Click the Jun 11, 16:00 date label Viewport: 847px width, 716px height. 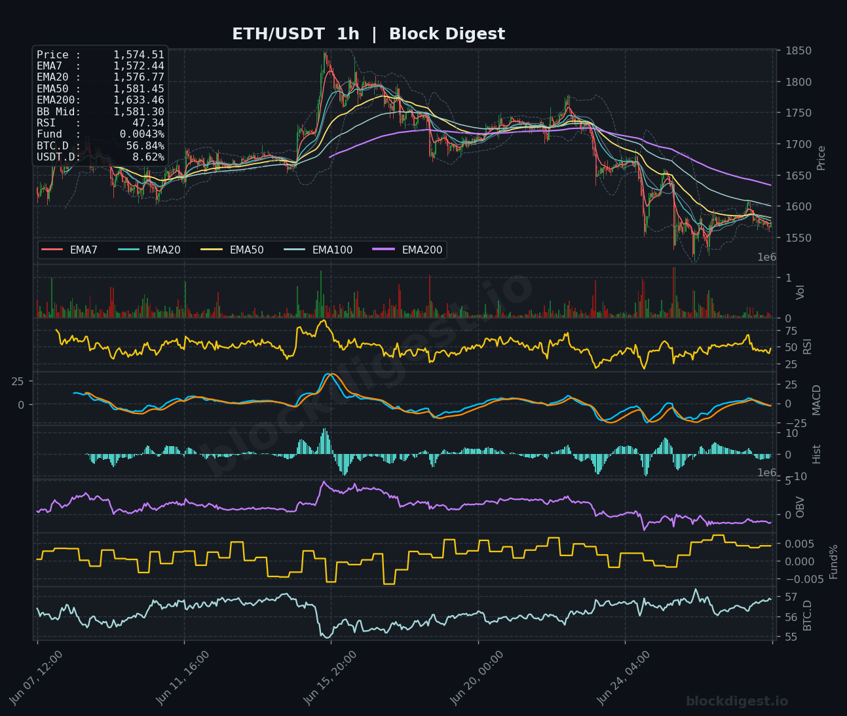[183, 677]
